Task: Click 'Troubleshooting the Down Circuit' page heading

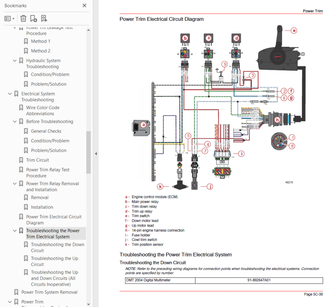Action: click(x=153, y=263)
